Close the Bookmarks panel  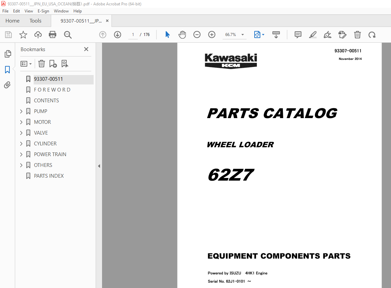[86, 49]
